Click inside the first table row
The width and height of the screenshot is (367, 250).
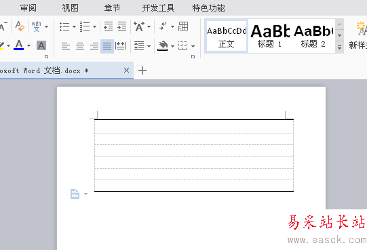(194, 126)
